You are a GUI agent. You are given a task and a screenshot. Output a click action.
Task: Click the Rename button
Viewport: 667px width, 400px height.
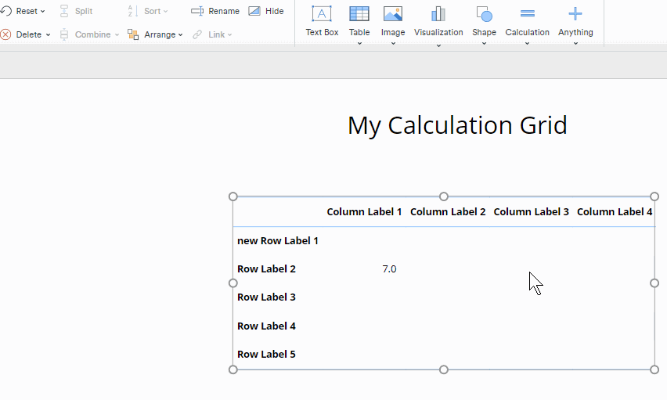click(215, 11)
